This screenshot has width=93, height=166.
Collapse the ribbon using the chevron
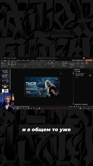92,66
